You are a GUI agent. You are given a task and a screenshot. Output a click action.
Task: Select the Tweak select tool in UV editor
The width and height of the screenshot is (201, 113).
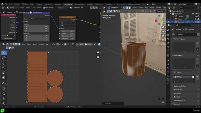point(4,53)
